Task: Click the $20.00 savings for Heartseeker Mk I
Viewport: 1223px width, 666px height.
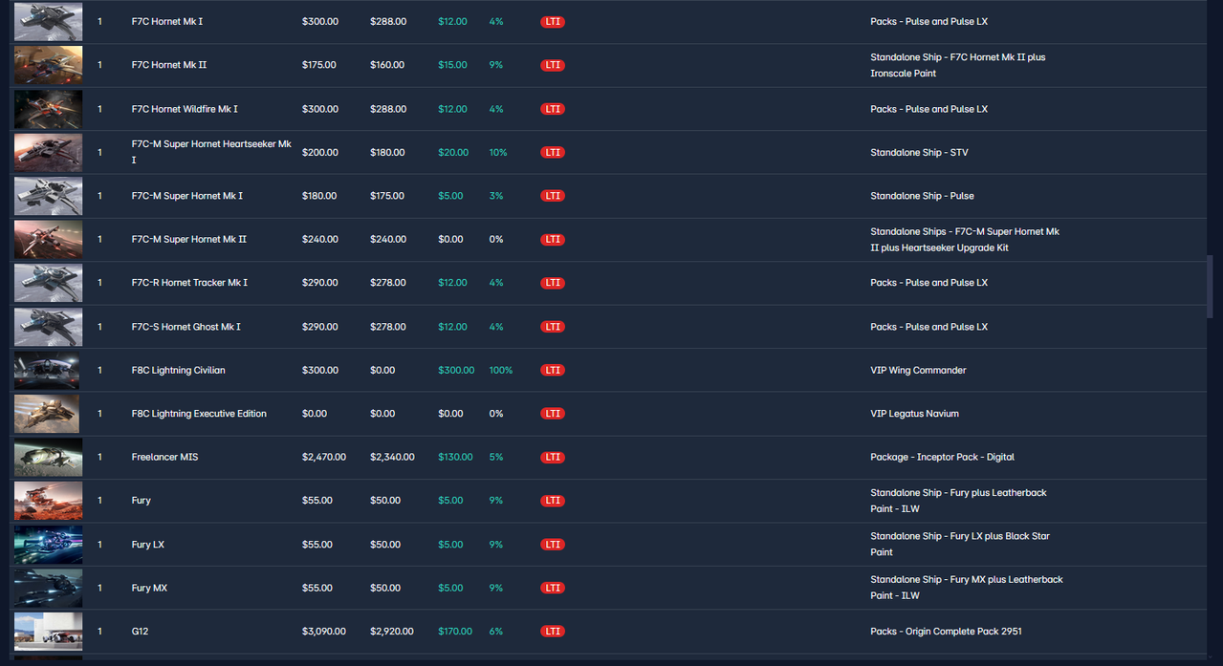Action: (x=453, y=152)
